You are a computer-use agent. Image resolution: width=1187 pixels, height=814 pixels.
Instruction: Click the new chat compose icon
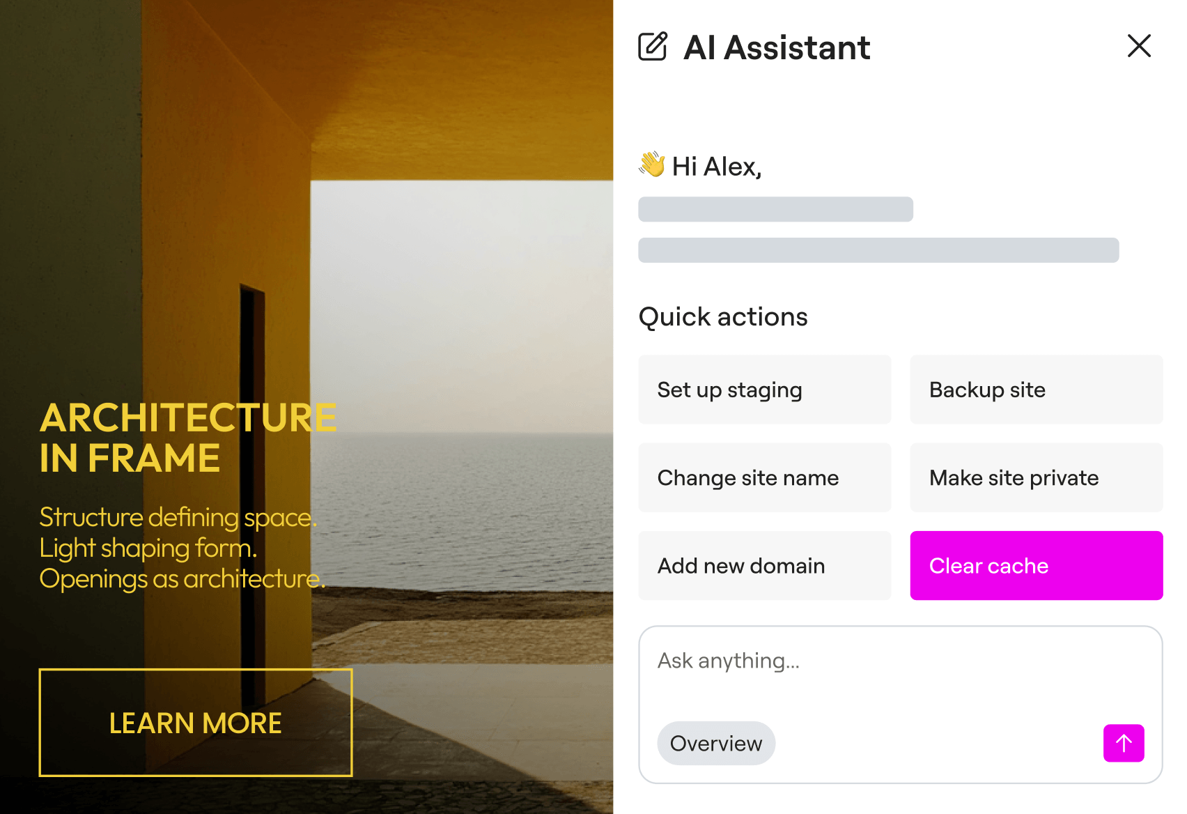653,47
